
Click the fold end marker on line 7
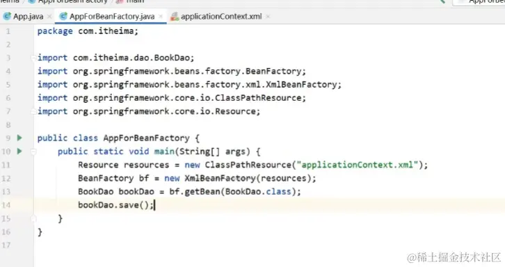33,111
